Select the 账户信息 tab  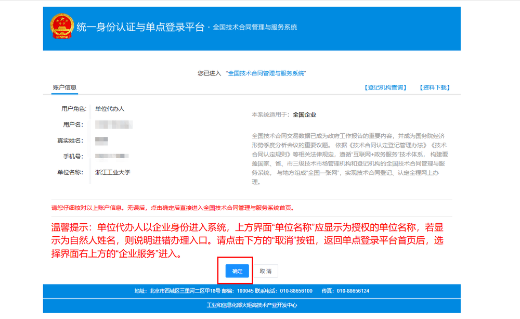pyautogui.click(x=64, y=87)
